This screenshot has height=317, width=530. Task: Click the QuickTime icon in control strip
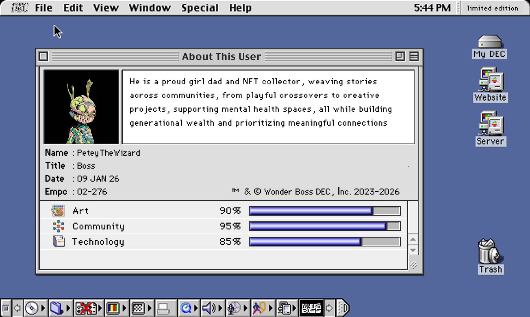186,308
